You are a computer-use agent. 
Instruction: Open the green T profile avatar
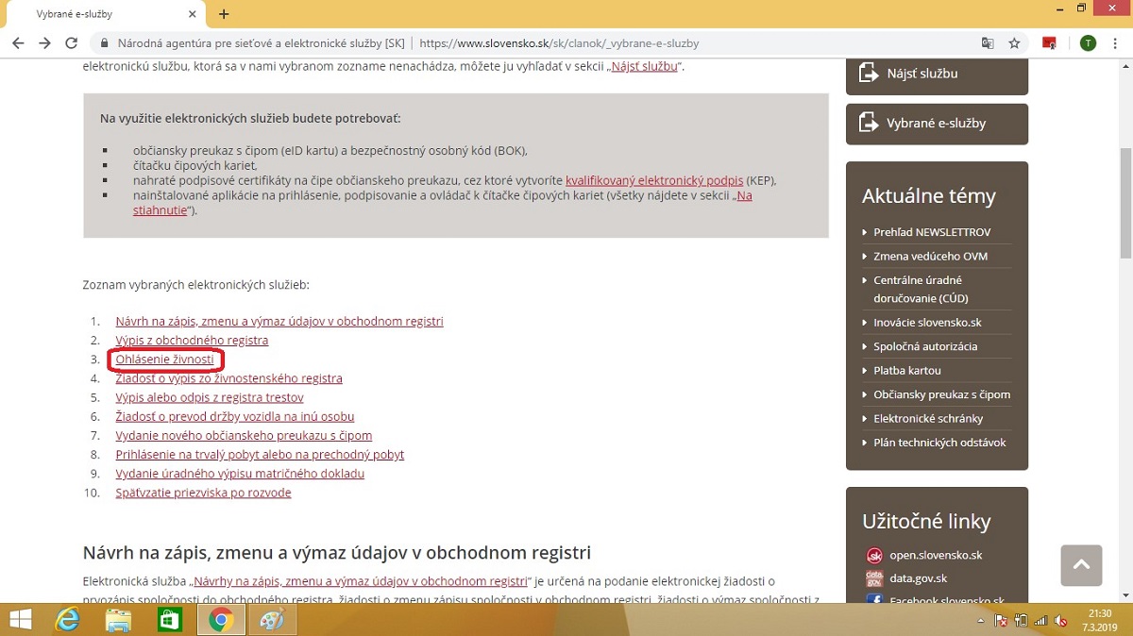[x=1088, y=43]
